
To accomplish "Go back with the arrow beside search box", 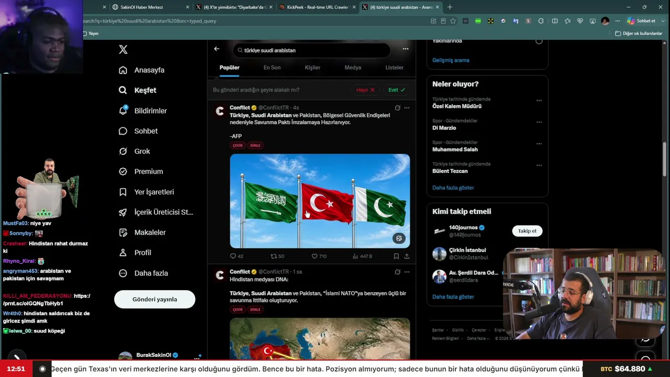I will pyautogui.click(x=217, y=49).
